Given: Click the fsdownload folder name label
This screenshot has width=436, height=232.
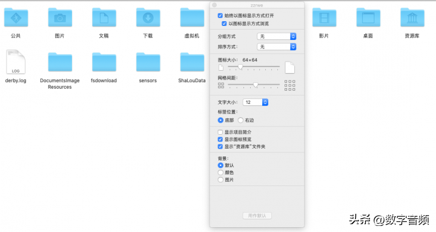Looking at the screenshot, I should point(104,80).
